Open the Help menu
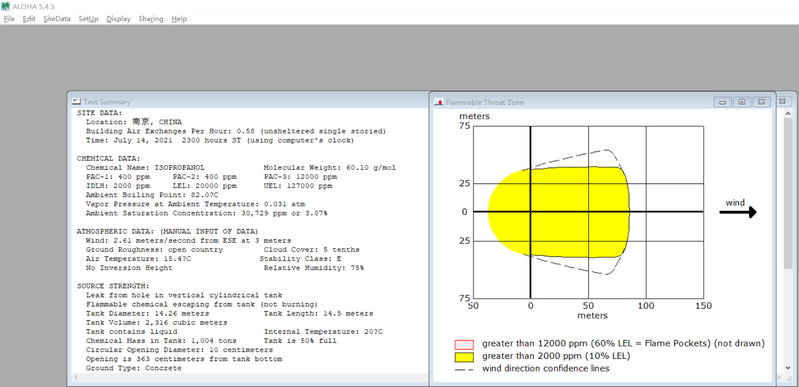This screenshot has width=799, height=387. (x=179, y=19)
